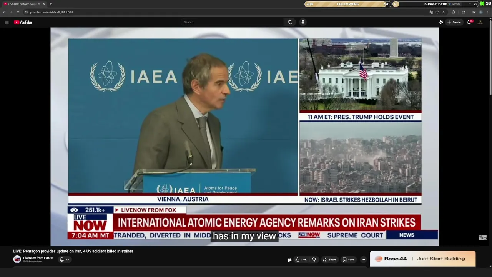Click the install/cast screen icon in the address bar
492x277 pixels.
click(x=437, y=12)
